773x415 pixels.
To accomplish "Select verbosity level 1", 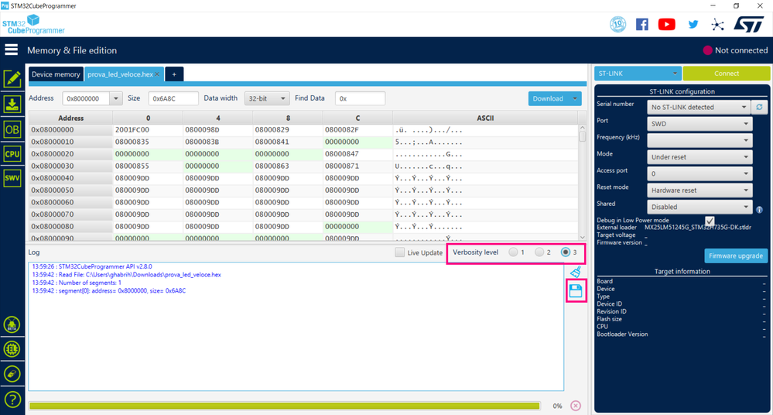I will [513, 252].
